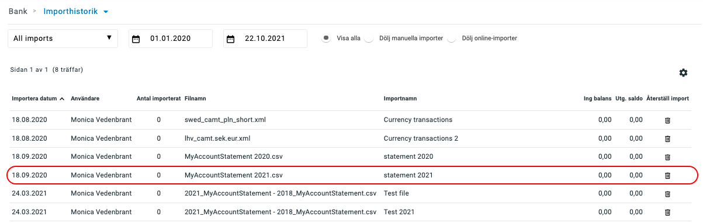
Task: Click trash icon for lhv_camt.sek.eur.xml row
Action: (x=667, y=138)
